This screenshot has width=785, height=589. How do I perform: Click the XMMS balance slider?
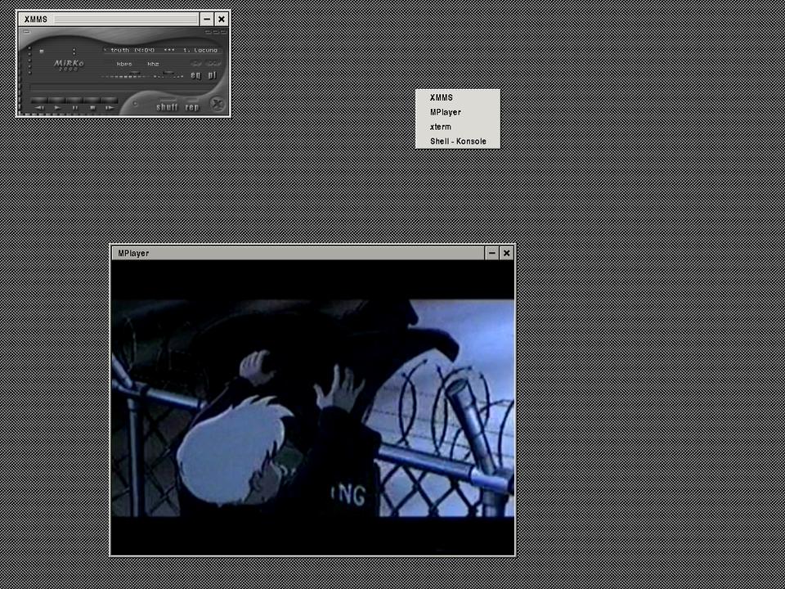168,75
